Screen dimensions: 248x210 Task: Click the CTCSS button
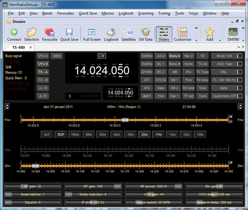(x=161, y=80)
